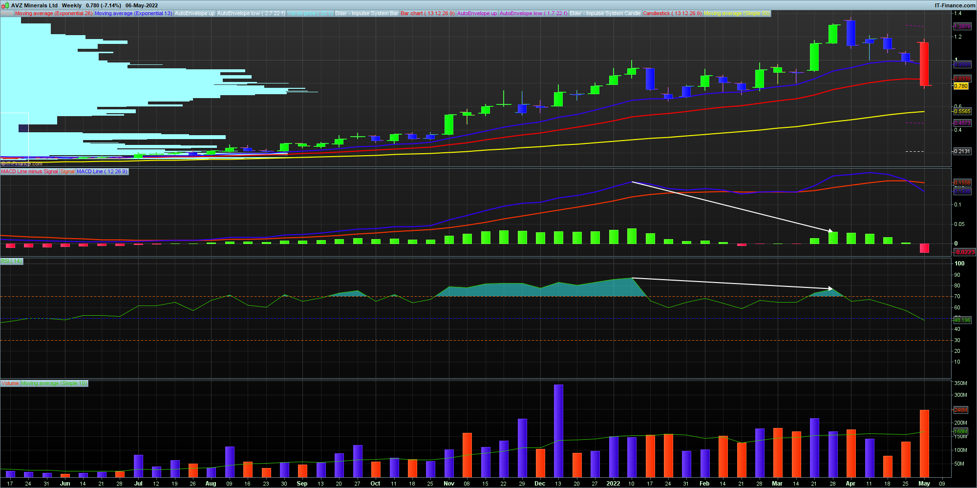
Task: Select the MACD Line minus Signal label
Action: click(29, 172)
